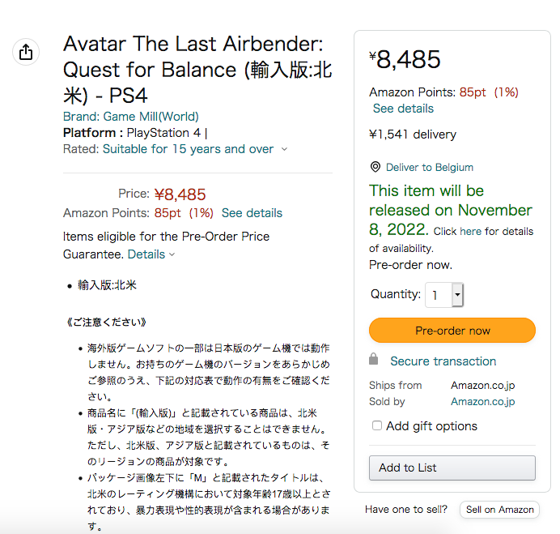The image size is (560, 534).
Task: Click the 'here' availability details link
Action: (470, 232)
